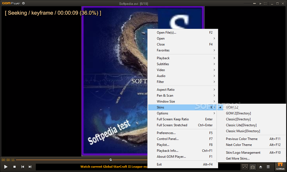Image resolution: width=287 pixels, height=172 pixels.
Task: Click the Play button
Action: tap(6, 167)
